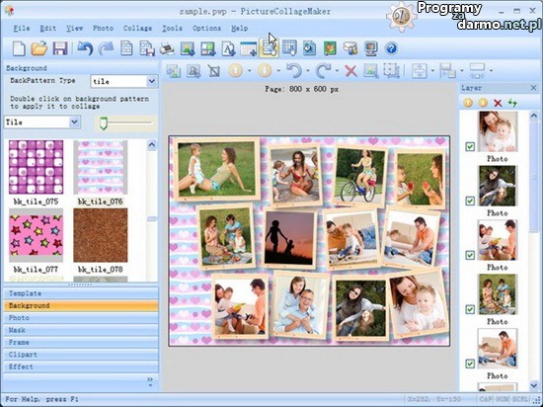The image size is (543, 407).
Task: Switch to the Mask panel section
Action: click(81, 330)
